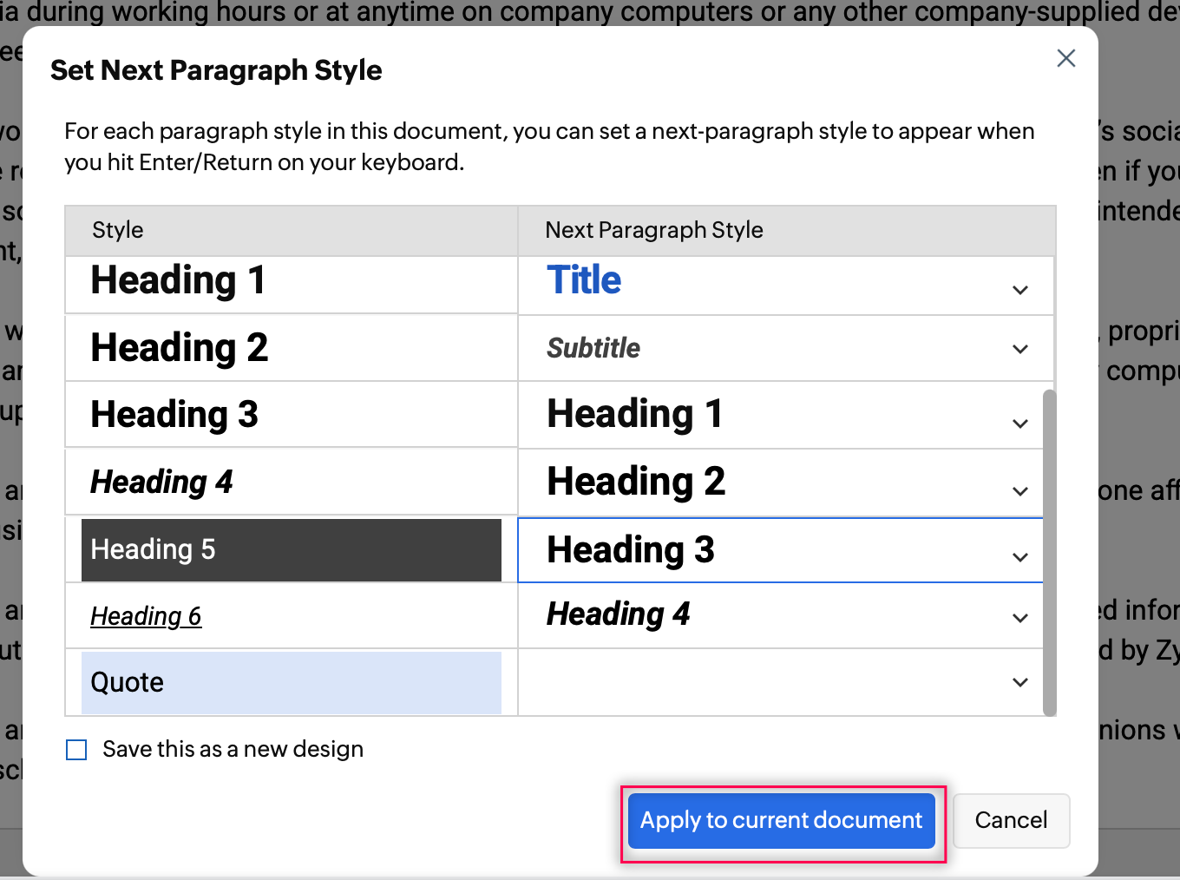Screen dimensions: 1180x880
Task: Close the Set Next Paragraph Style dialog
Action: (1065, 58)
